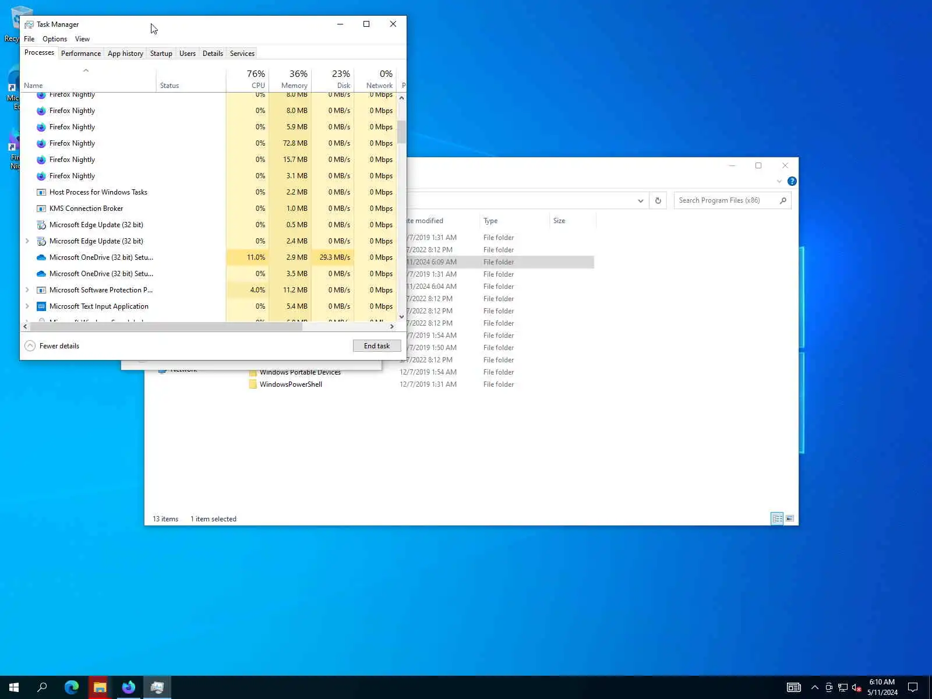Viewport: 932px width, 699px height.
Task: Expand the Microsoft Text Input Application group
Action: click(27, 306)
